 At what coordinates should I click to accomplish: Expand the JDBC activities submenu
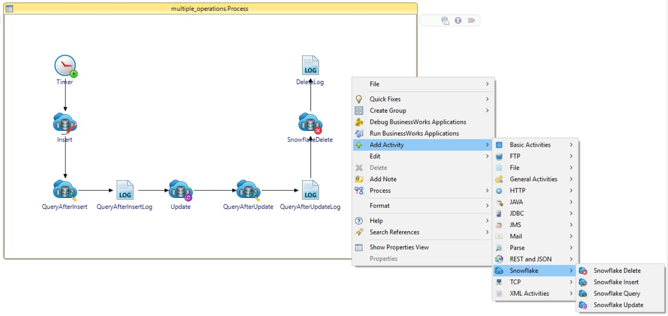[517, 213]
